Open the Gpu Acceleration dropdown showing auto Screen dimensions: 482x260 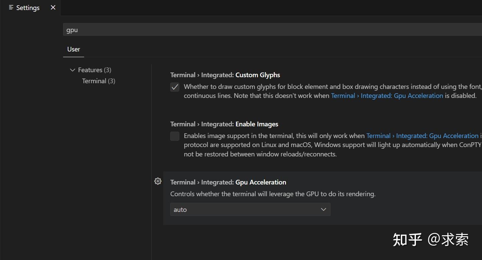(x=250, y=209)
